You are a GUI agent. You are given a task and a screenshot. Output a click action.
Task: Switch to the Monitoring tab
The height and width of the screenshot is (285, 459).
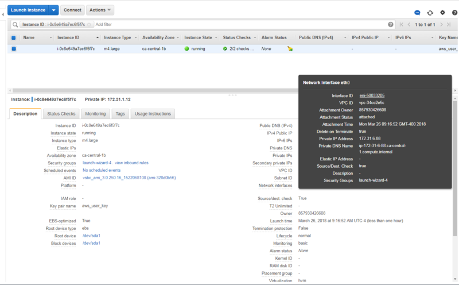tap(95, 114)
